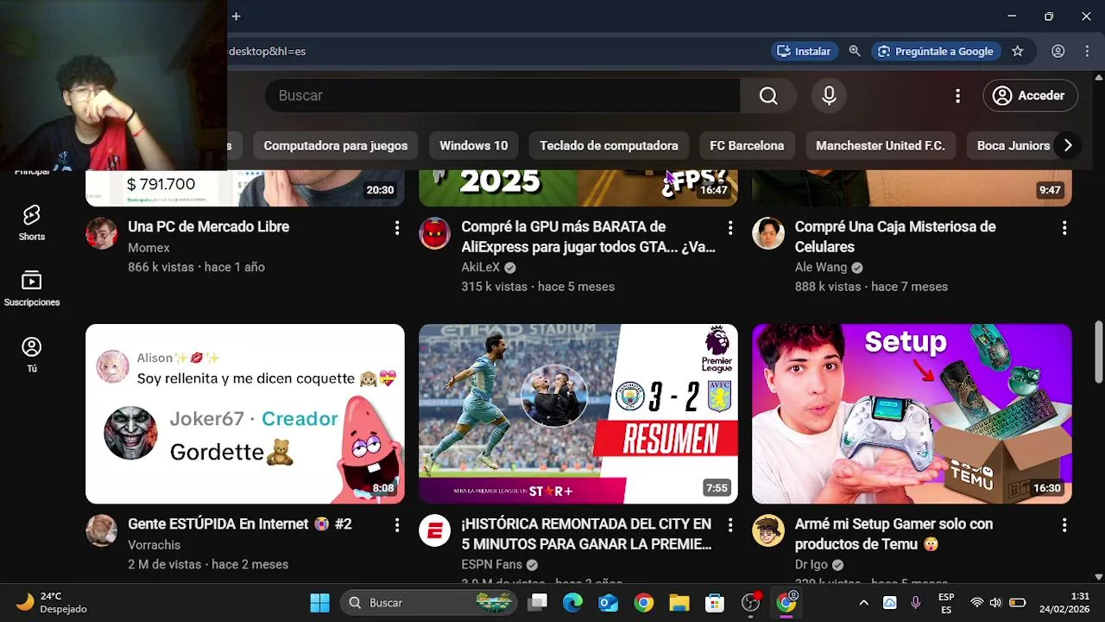The height and width of the screenshot is (622, 1105).
Task: Open the Tú sidebar item
Action: (32, 355)
